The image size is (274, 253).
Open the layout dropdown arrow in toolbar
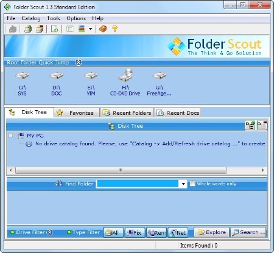click(x=90, y=29)
